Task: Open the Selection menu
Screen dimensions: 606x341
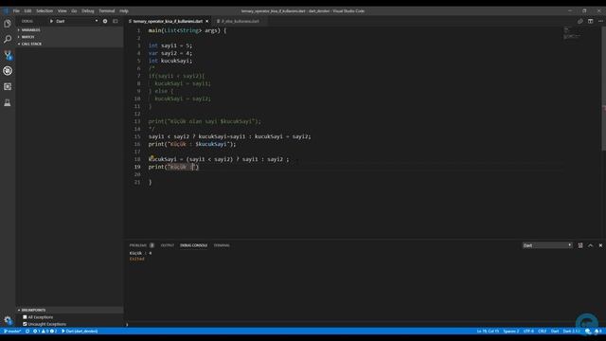Action: (45, 10)
